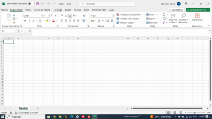Click the Percent Style icon

[x=99, y=21]
